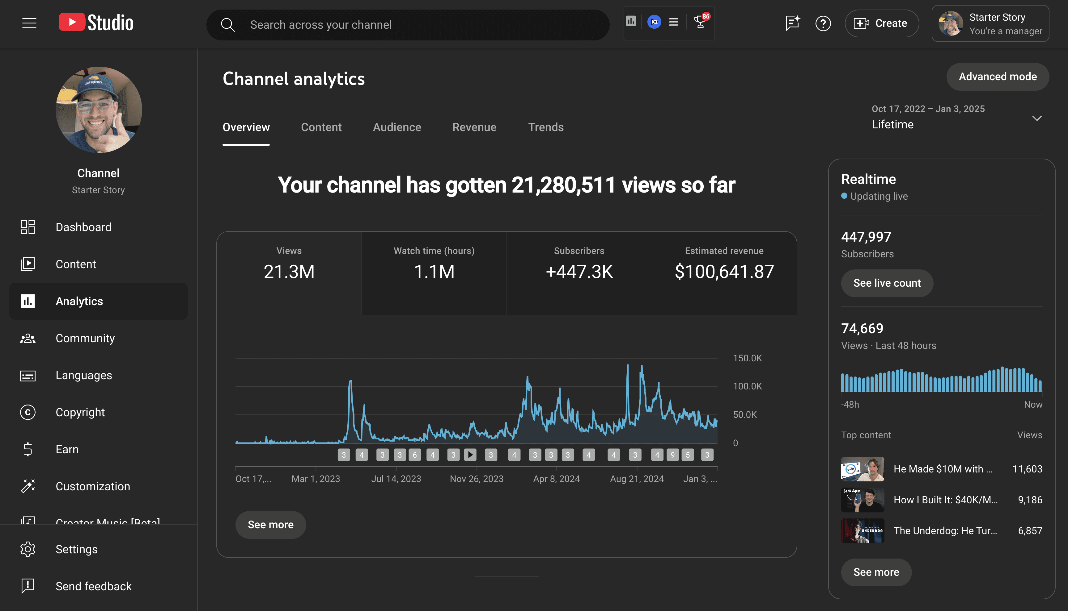This screenshot has width=1068, height=611.
Task: Click the "Top content" column header
Action: click(x=866, y=435)
